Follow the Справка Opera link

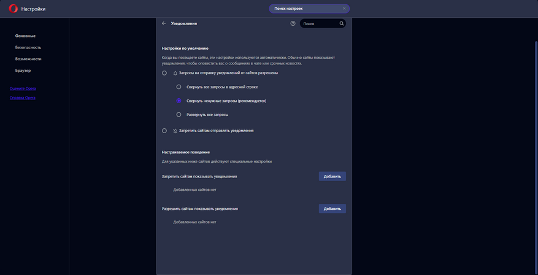[23, 98]
